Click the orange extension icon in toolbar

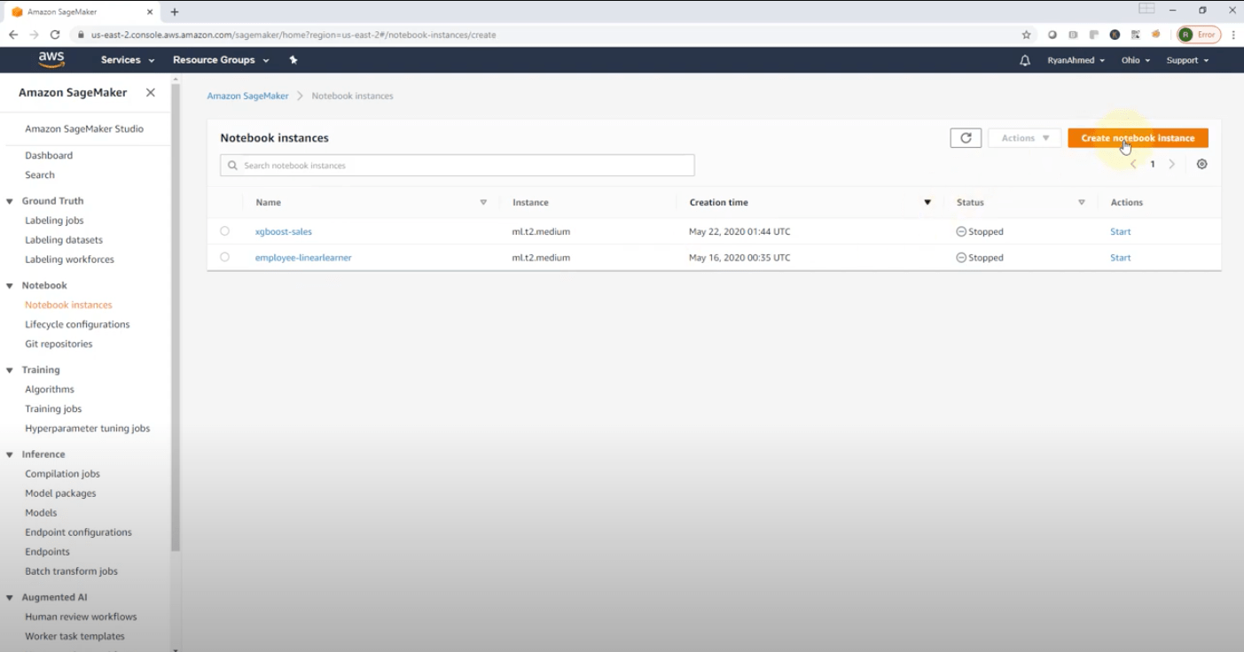pyautogui.click(x=1156, y=35)
